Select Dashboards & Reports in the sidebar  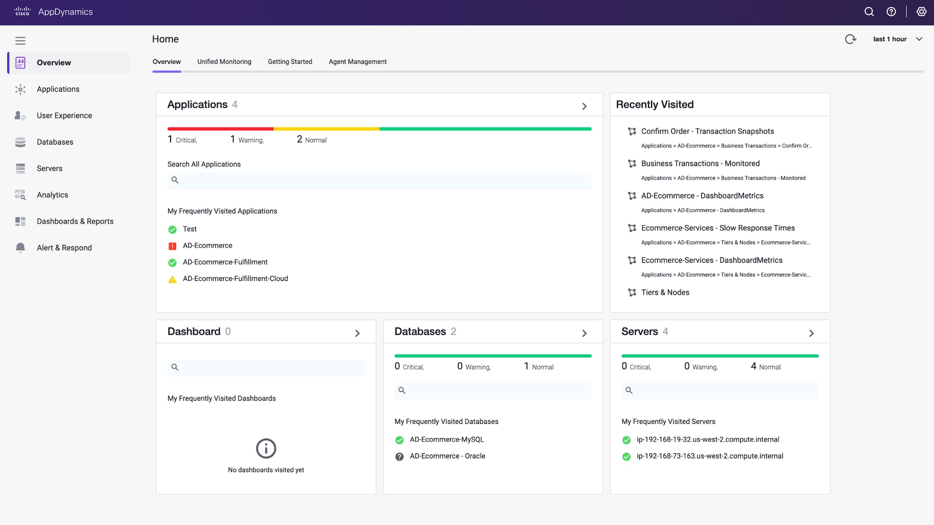click(69, 221)
